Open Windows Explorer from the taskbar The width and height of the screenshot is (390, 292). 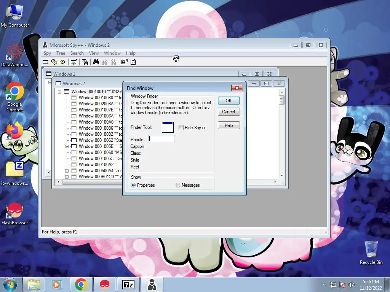(34, 284)
